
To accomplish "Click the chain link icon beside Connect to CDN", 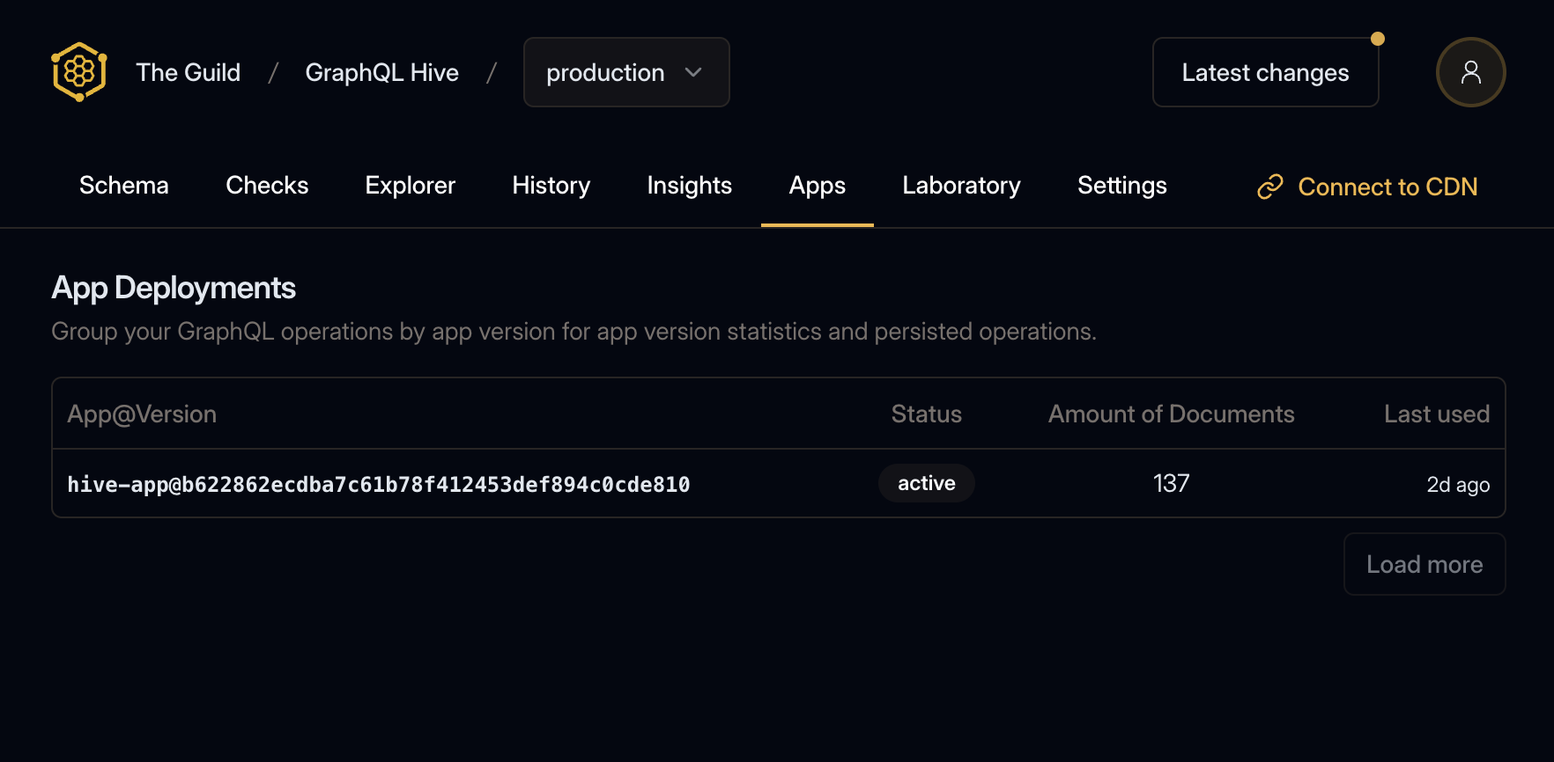I will pos(1269,187).
